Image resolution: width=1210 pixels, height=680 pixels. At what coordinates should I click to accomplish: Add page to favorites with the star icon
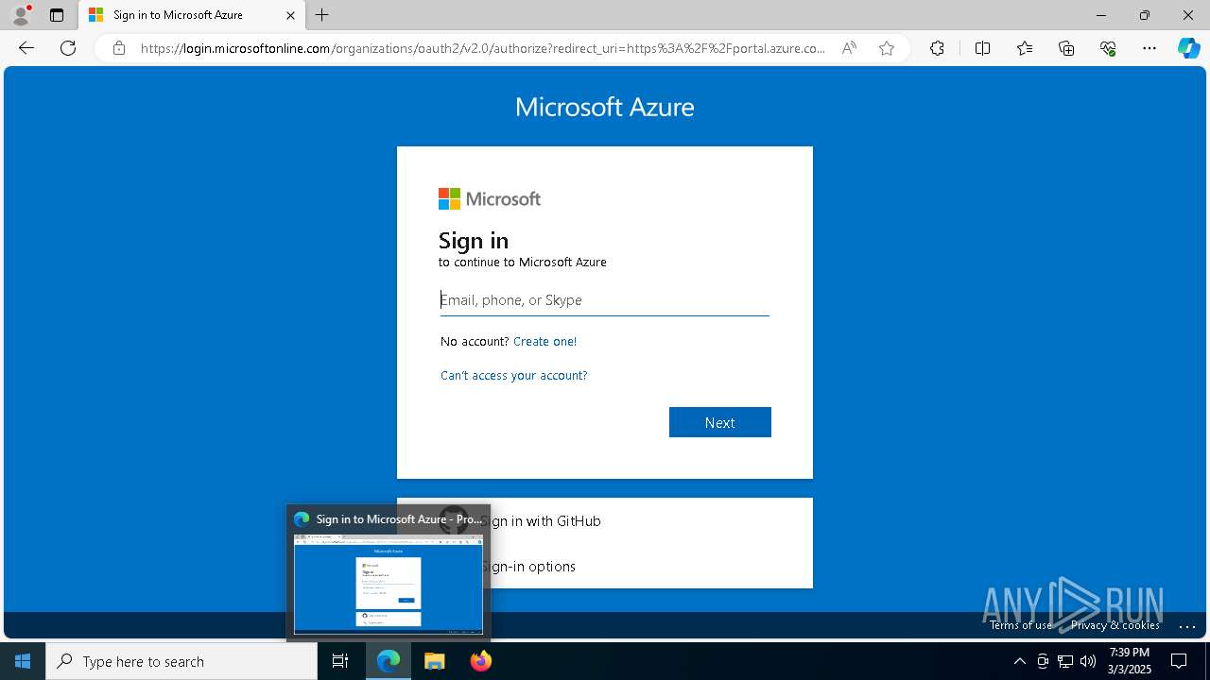click(887, 48)
